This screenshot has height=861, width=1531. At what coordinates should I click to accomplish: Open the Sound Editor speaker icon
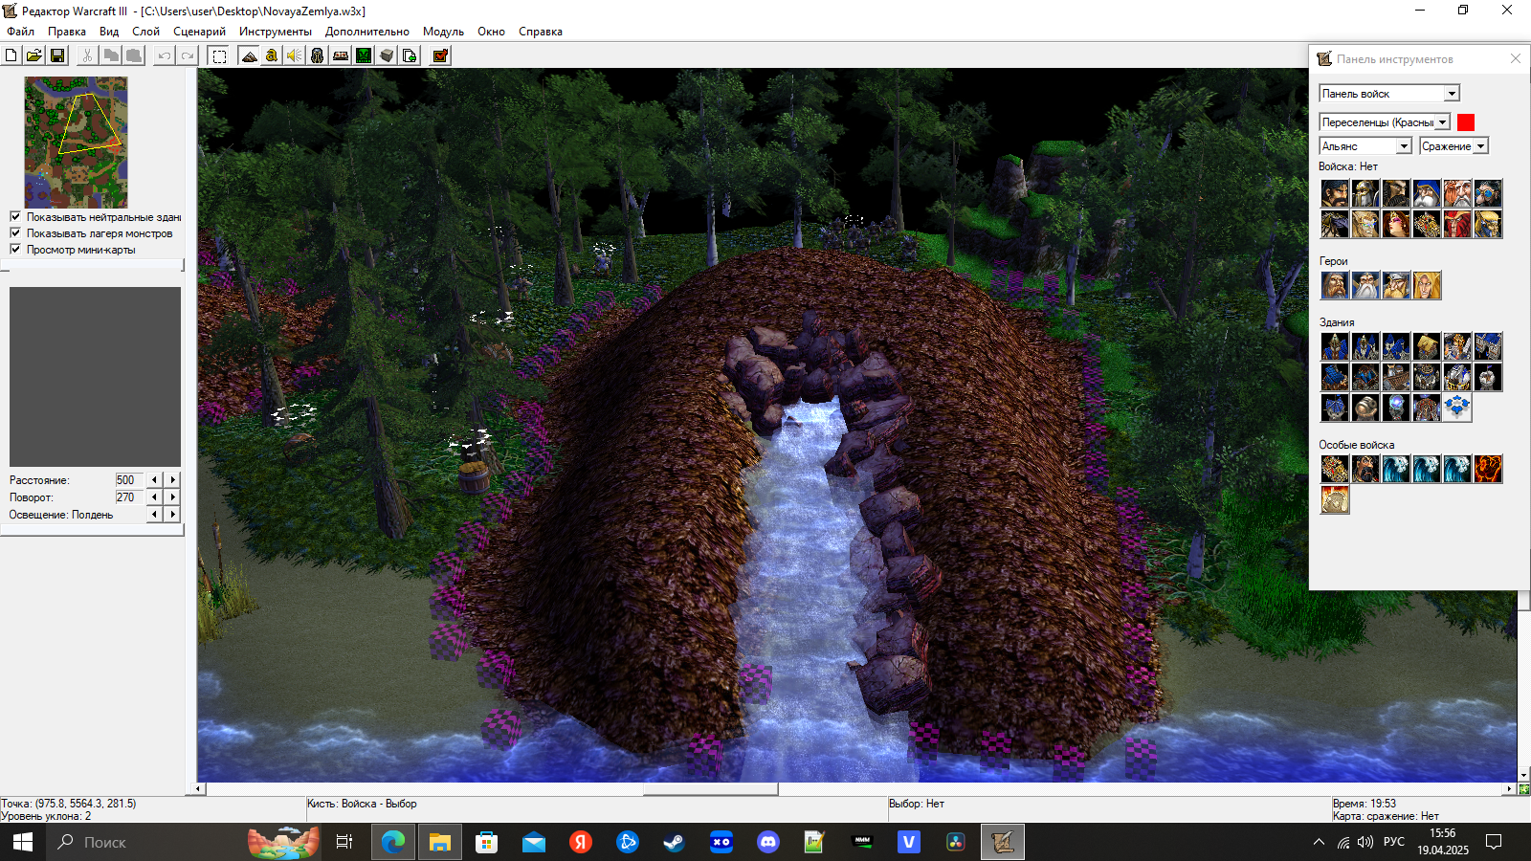click(295, 55)
